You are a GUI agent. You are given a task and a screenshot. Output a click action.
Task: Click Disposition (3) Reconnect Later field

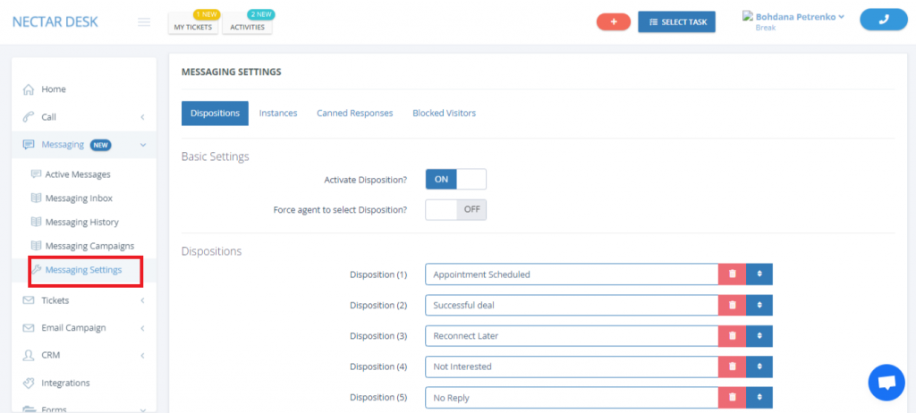click(x=572, y=336)
